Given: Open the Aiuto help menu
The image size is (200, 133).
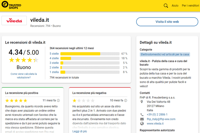Looking at the screenshot, I should (175, 6).
